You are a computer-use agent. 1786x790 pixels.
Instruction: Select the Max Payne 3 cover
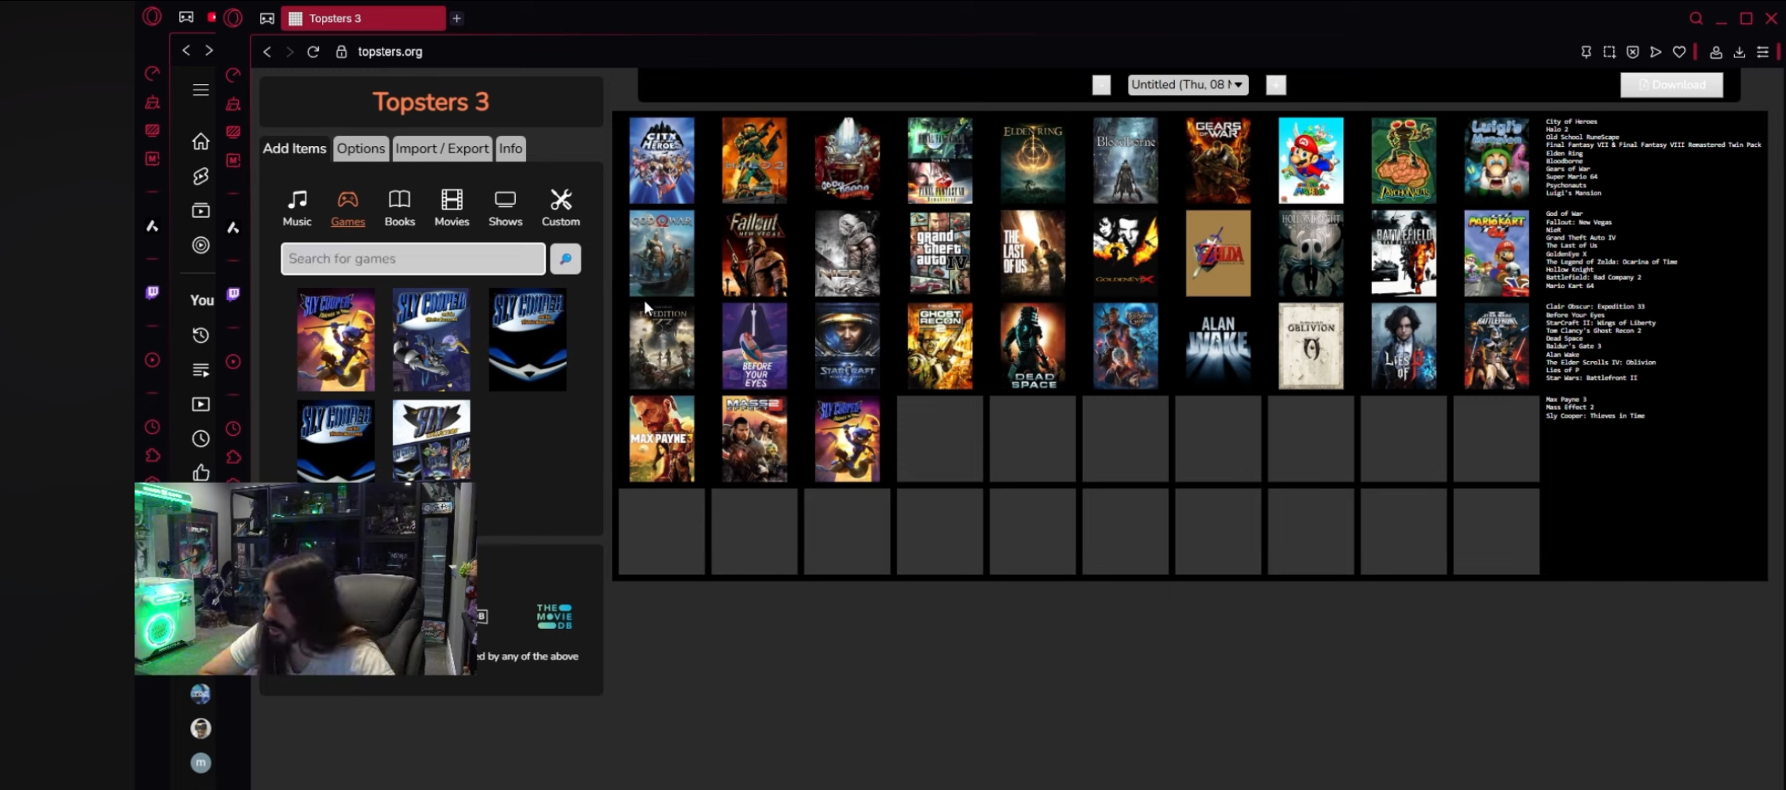tap(661, 438)
